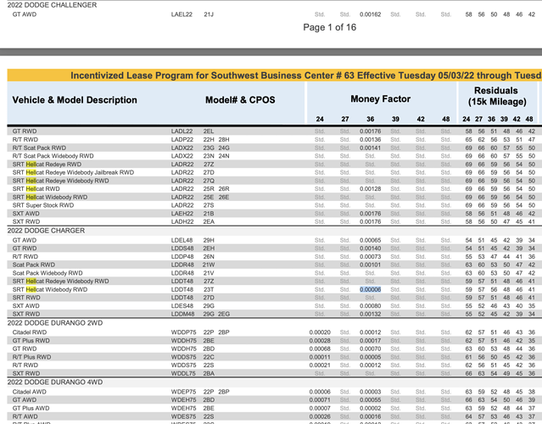The height and width of the screenshot is (424, 542).
Task: Click the 'Model# & CPOS' column header
Action: [x=240, y=100]
